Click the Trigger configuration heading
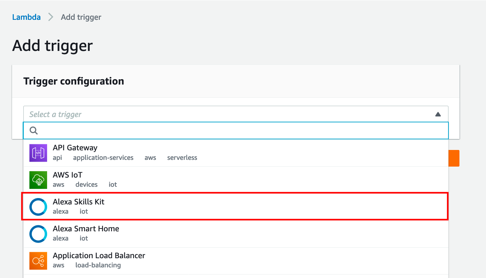The width and height of the screenshot is (486, 278). point(74,81)
